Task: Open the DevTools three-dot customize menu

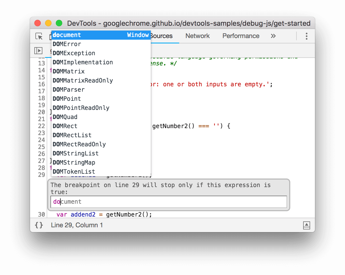Action: (306, 36)
